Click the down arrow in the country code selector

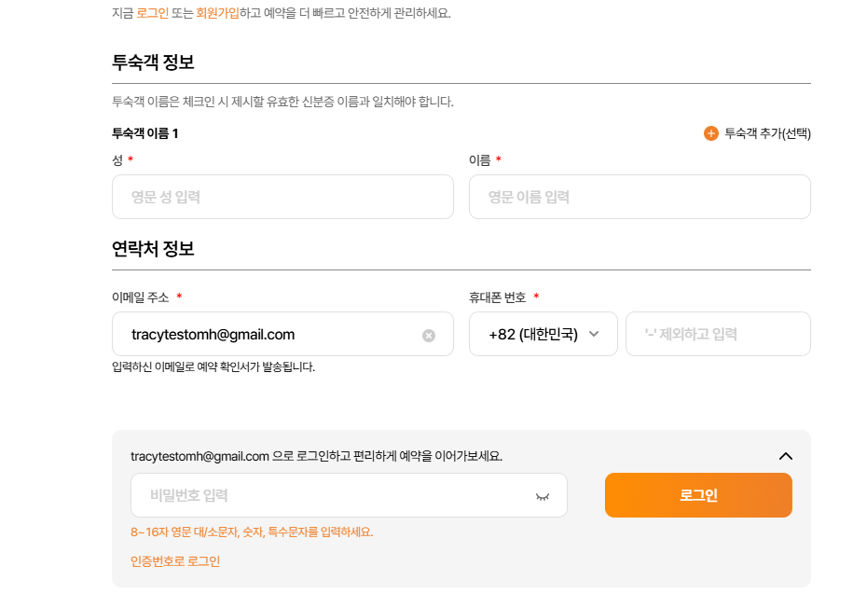[594, 334]
